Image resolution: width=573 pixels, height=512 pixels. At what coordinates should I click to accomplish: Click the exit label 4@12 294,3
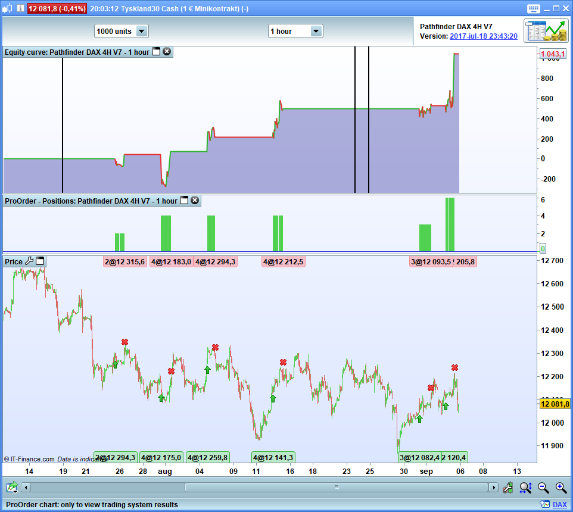(x=215, y=261)
